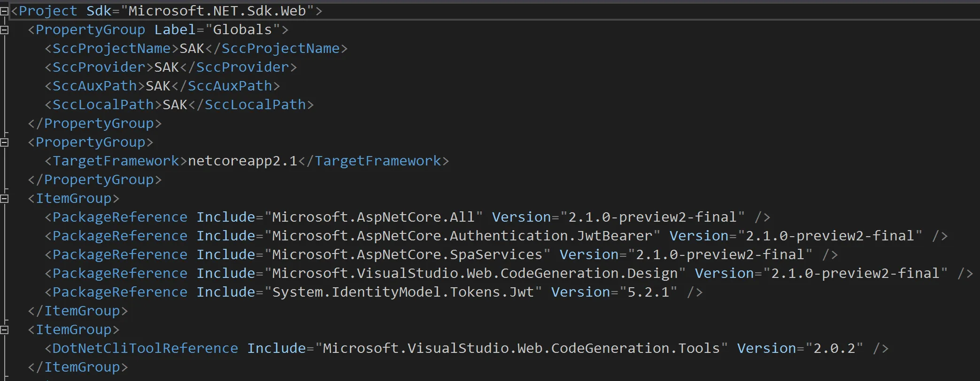Collapse the PropertyGroup containing TargetFramework
Screen dimensions: 980x381
click(x=4, y=142)
